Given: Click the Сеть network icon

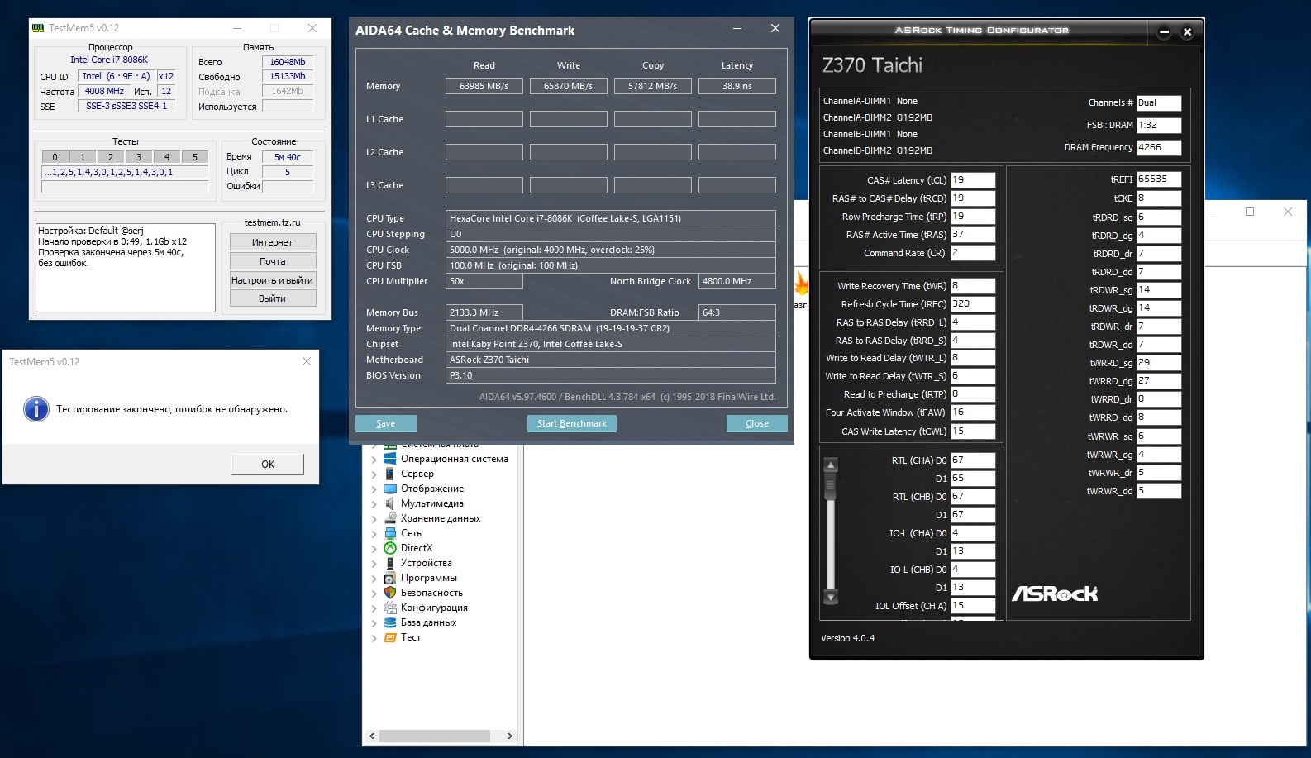Looking at the screenshot, I should pos(390,533).
